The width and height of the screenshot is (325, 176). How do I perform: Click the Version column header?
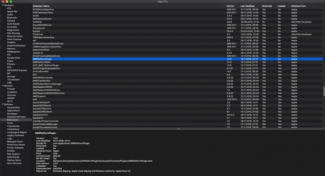click(230, 6)
